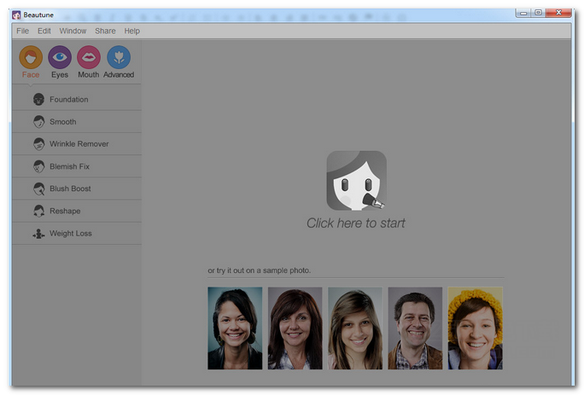
Task: Select the Reshape label
Action: tap(65, 211)
